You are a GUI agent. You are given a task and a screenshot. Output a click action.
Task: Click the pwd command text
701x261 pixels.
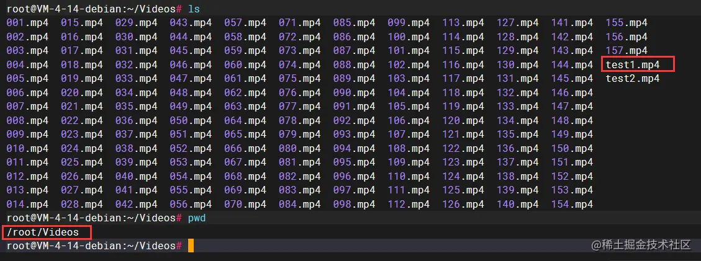coord(197,219)
